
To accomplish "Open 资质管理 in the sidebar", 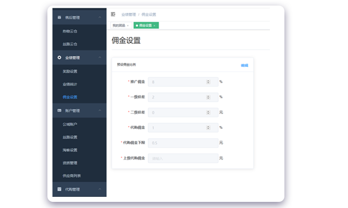I will pyautogui.click(x=70, y=163).
